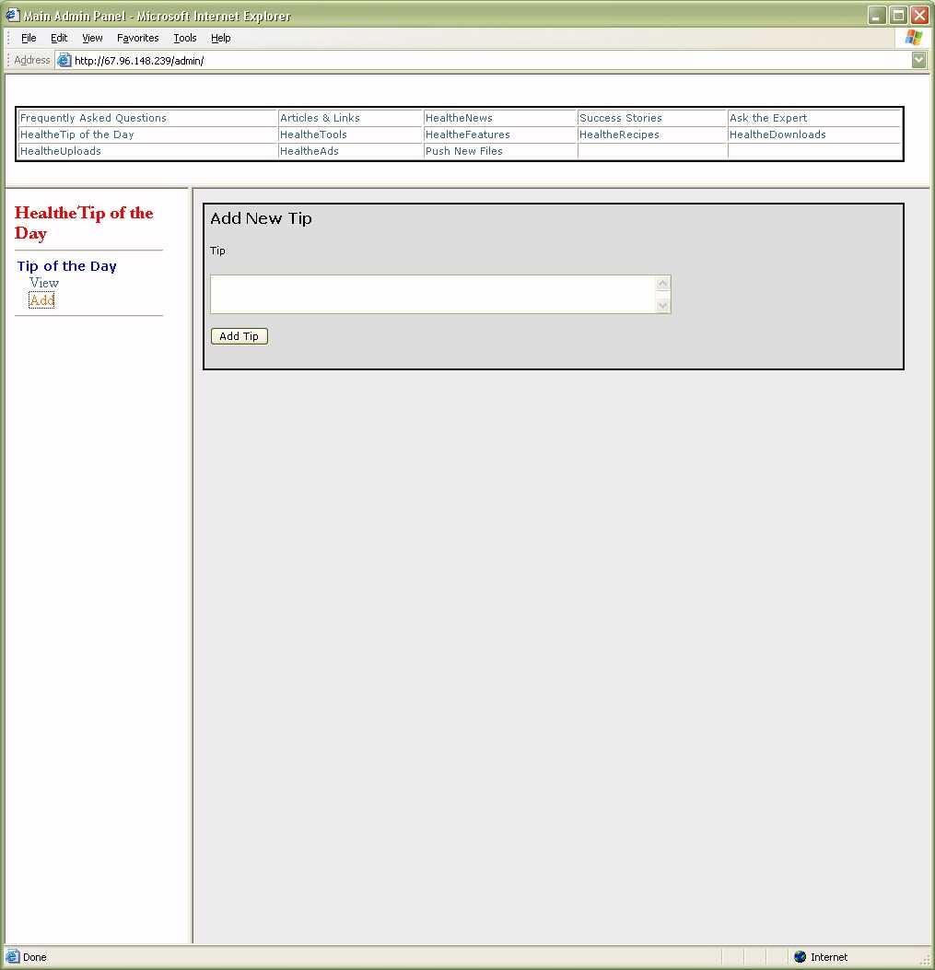Select View under Tip of the Day

44,284
